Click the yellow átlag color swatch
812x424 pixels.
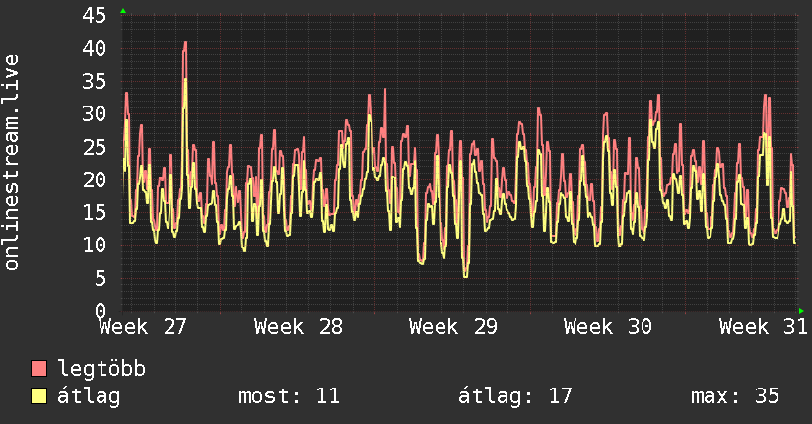point(38,395)
